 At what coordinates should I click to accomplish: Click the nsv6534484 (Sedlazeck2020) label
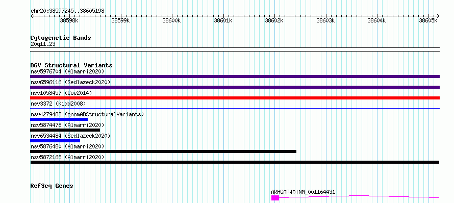coord(70,136)
